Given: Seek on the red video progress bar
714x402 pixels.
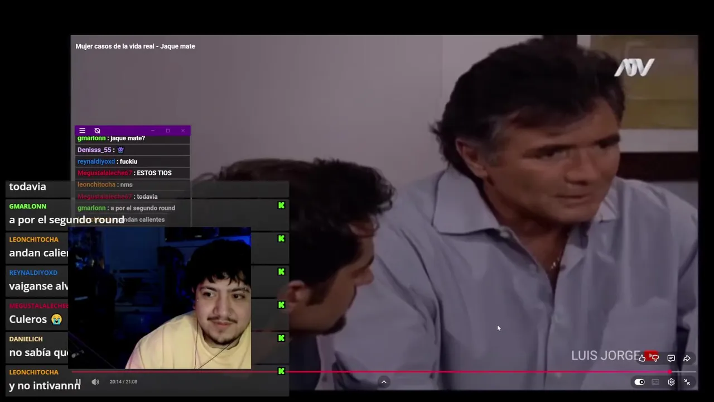Looking at the screenshot, I should (384, 372).
